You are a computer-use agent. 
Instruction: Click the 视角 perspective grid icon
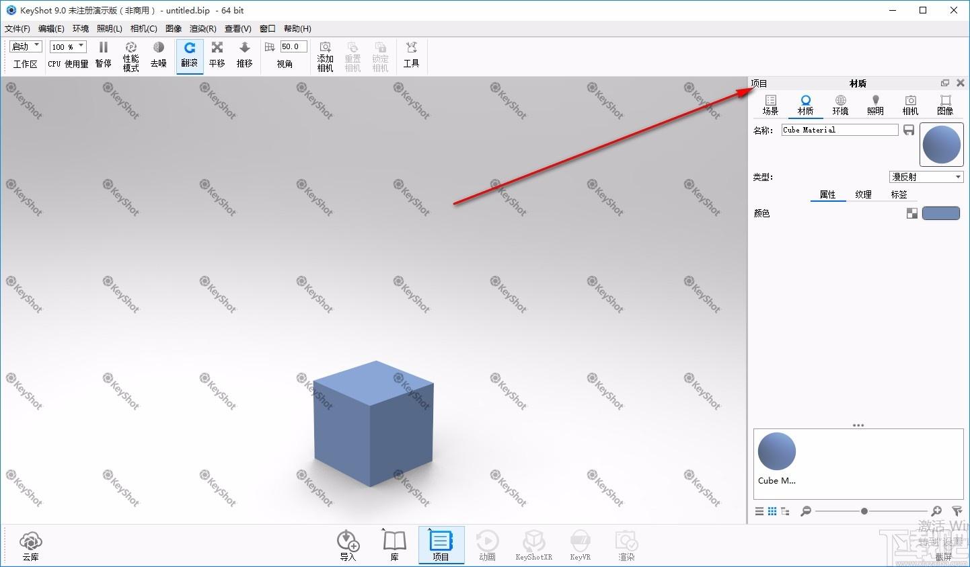coord(270,46)
